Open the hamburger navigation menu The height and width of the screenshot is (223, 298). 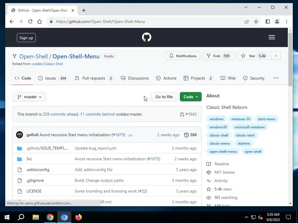click(x=272, y=37)
